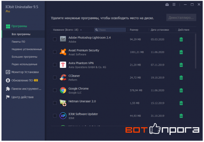Viewport: 204px width, 142px height.
Task: Click the IObit Software Updater app icon
Action: tap(63, 116)
